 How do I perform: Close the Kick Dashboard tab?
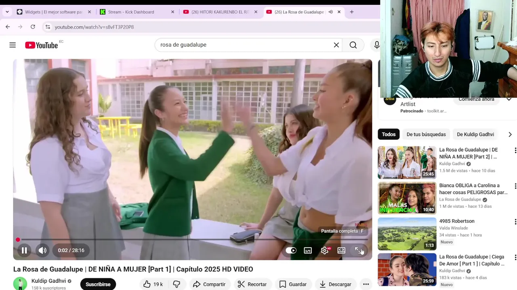point(172,12)
